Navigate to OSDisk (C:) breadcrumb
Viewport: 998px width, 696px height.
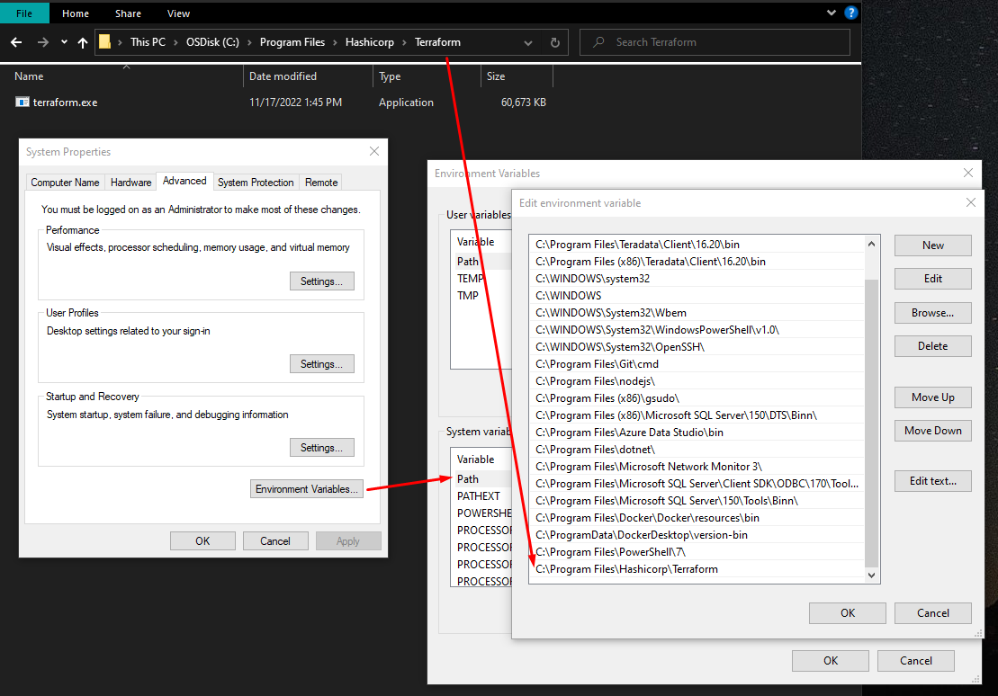tap(212, 42)
